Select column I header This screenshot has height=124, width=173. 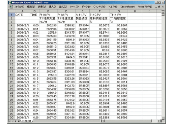click(x=149, y=11)
